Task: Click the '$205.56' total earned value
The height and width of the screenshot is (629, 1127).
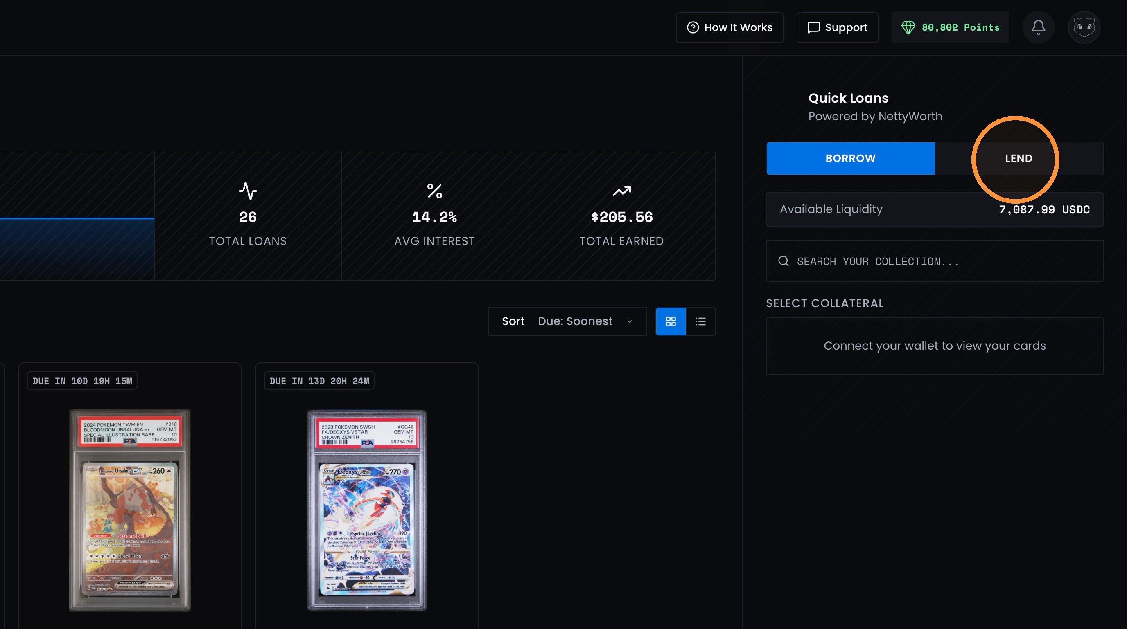Action: tap(622, 217)
